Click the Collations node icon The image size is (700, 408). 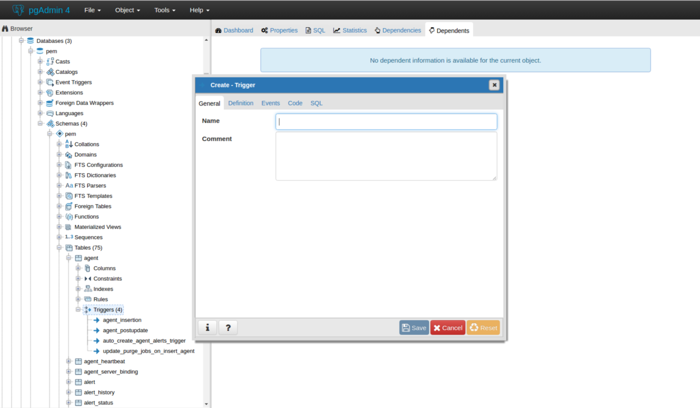69,144
